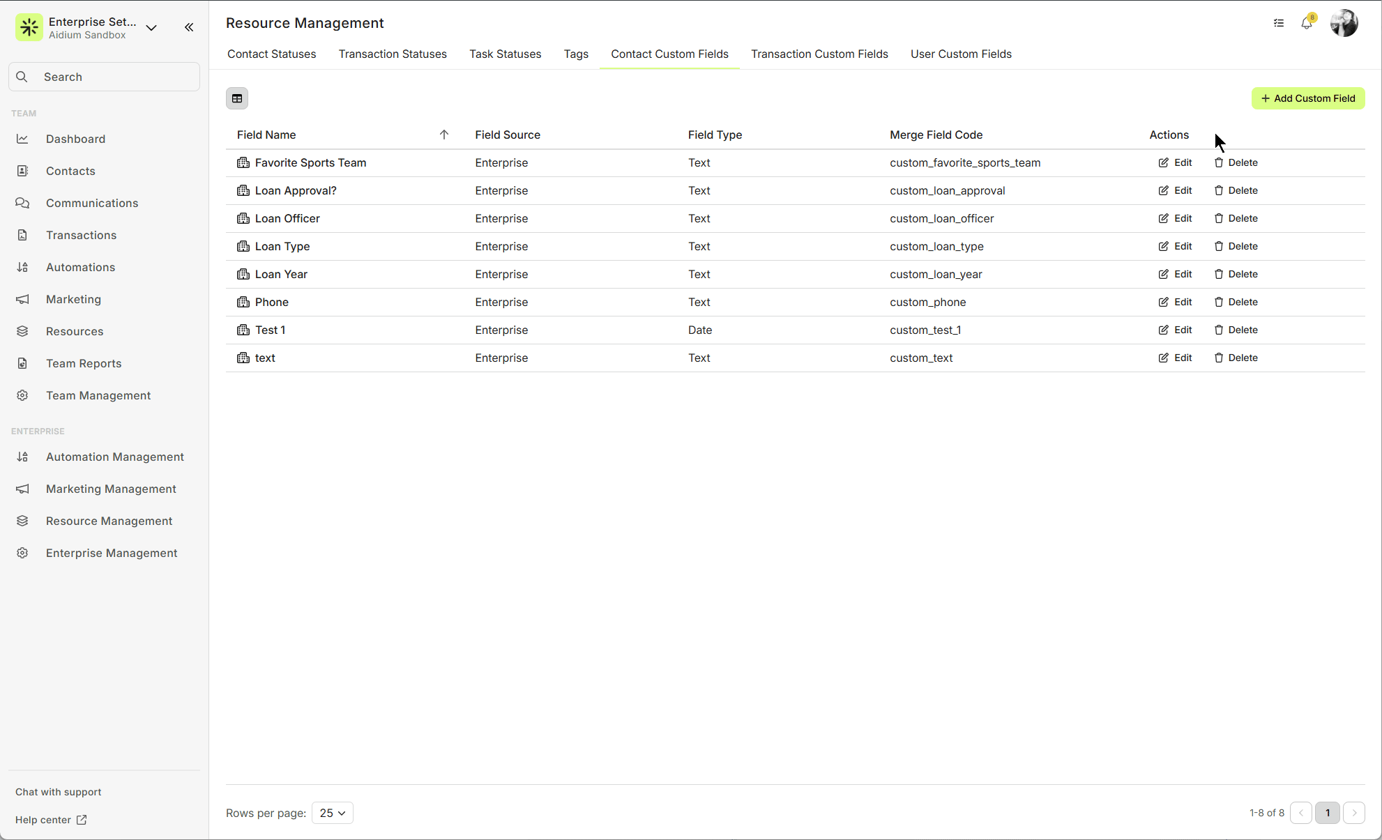Open the notifications bell
The height and width of the screenshot is (840, 1382).
1307,23
